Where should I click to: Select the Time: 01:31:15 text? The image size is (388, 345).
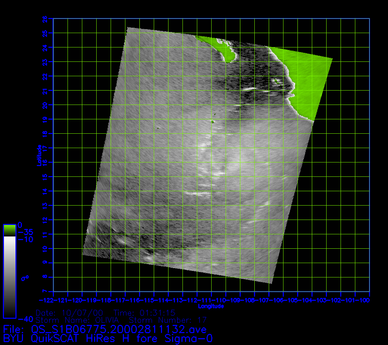pos(144,313)
